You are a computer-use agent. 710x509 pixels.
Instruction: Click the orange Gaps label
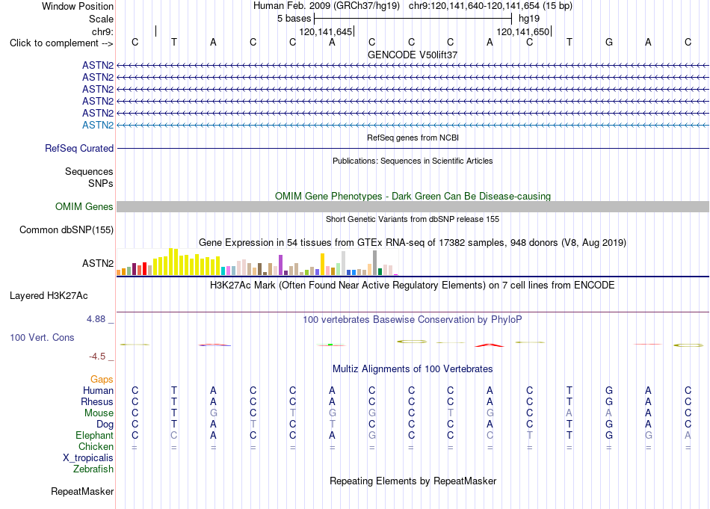click(102, 379)
